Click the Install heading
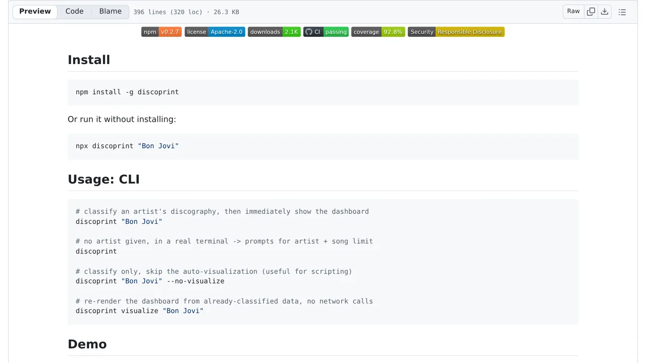 click(x=89, y=60)
